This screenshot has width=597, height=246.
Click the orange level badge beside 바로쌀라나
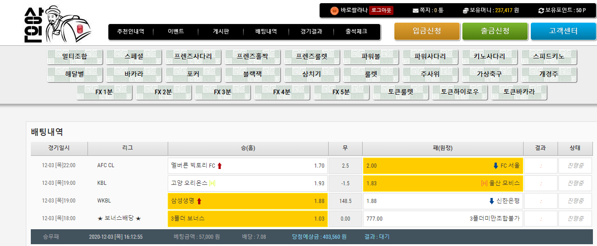click(334, 10)
